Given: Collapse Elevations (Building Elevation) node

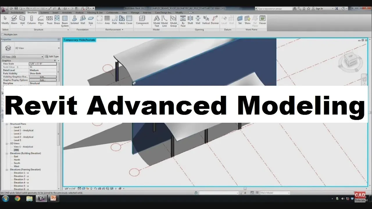Looking at the screenshot, I should (x=7, y=153).
